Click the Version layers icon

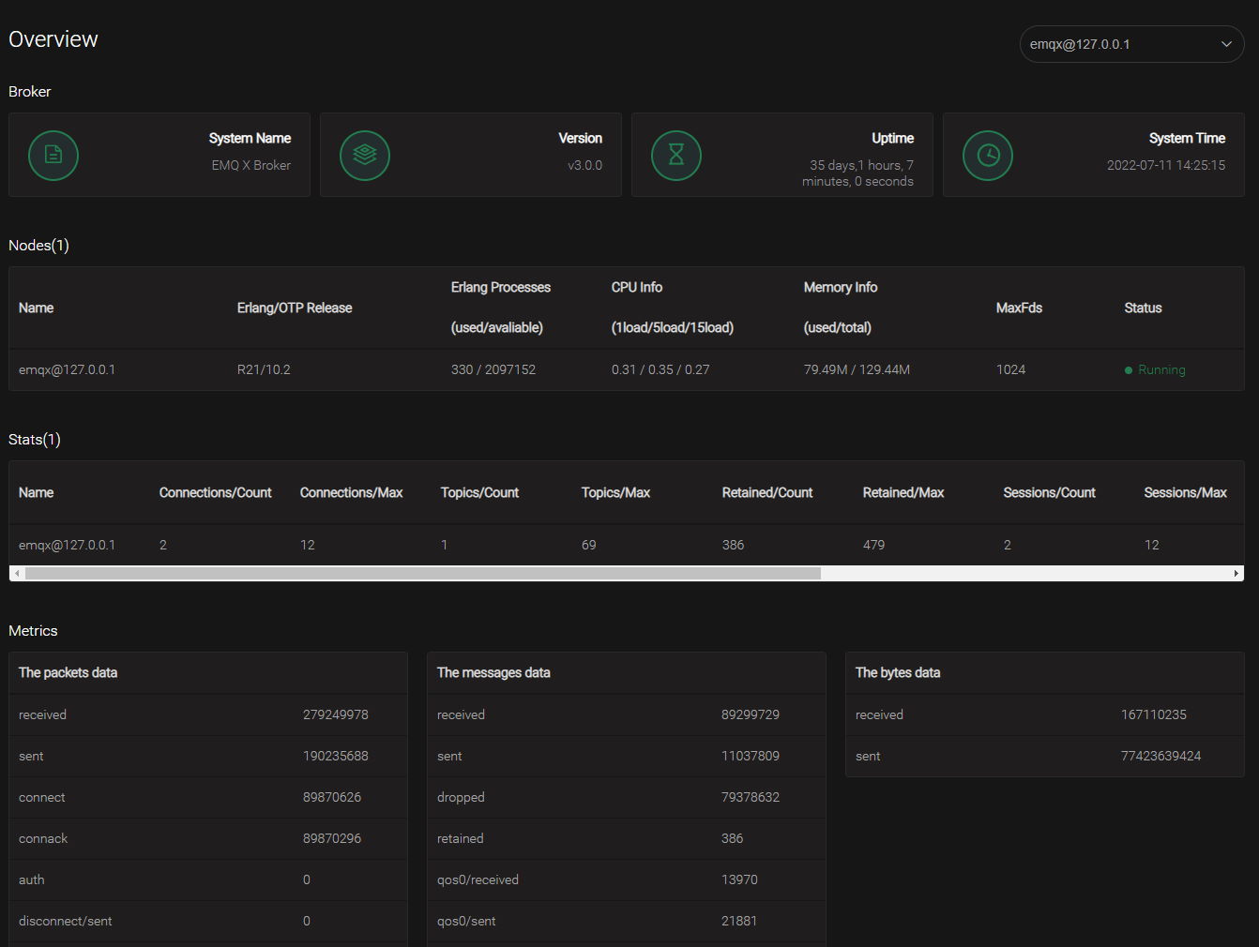(x=365, y=156)
